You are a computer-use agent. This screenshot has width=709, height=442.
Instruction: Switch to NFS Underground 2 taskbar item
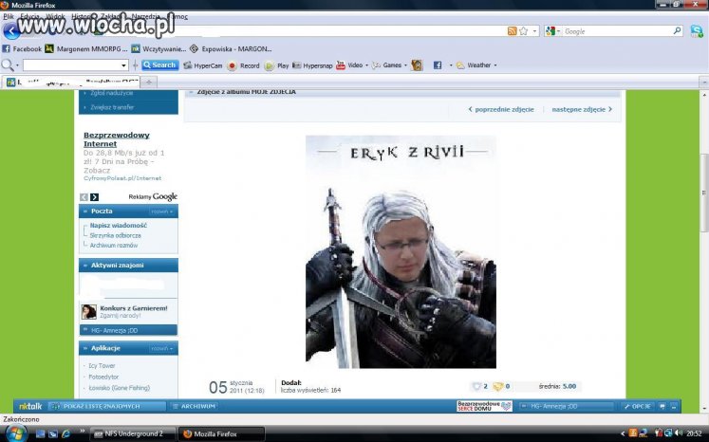(x=133, y=433)
